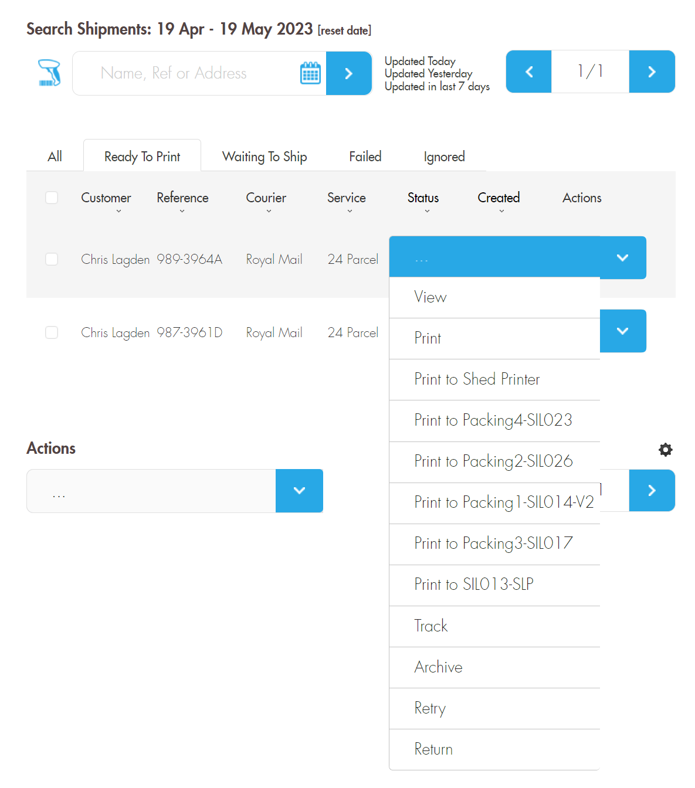Viewport: 695px width, 788px height.
Task: Collapse the first row actions dropdown
Action: (622, 258)
